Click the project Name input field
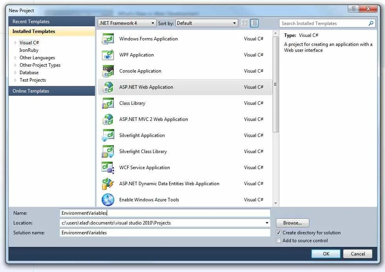Screen dimensions: 385x272 [165, 213]
